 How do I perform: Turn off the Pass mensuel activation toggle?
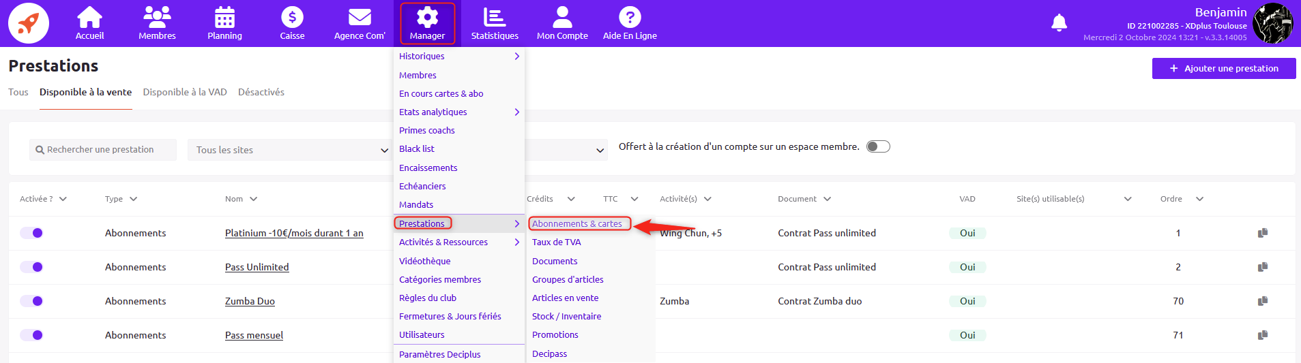pyautogui.click(x=31, y=335)
